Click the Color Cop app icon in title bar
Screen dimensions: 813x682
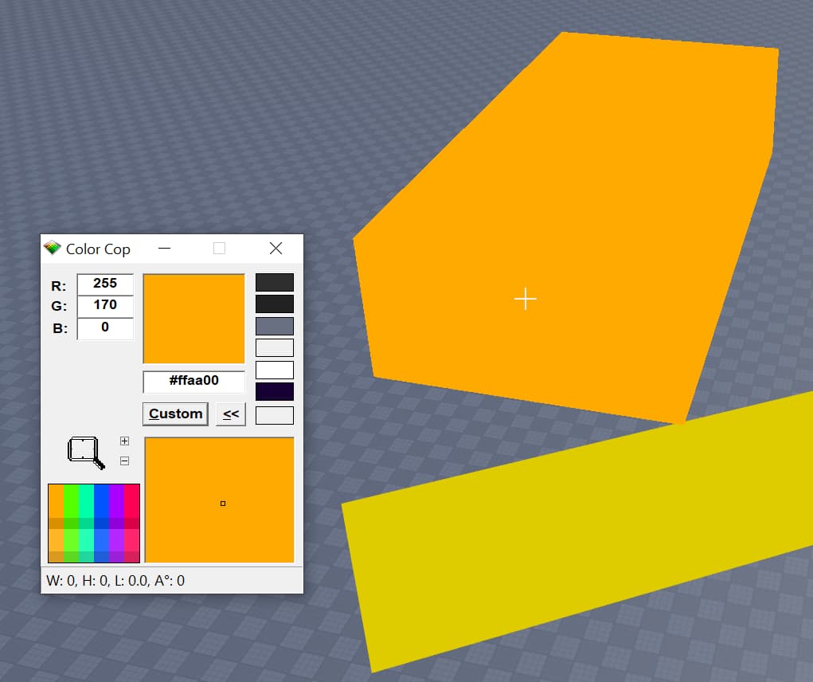click(52, 248)
